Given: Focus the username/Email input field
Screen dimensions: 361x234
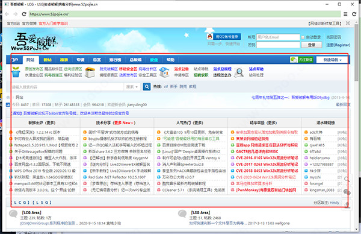Looking at the screenshot, I should pos(278,37).
